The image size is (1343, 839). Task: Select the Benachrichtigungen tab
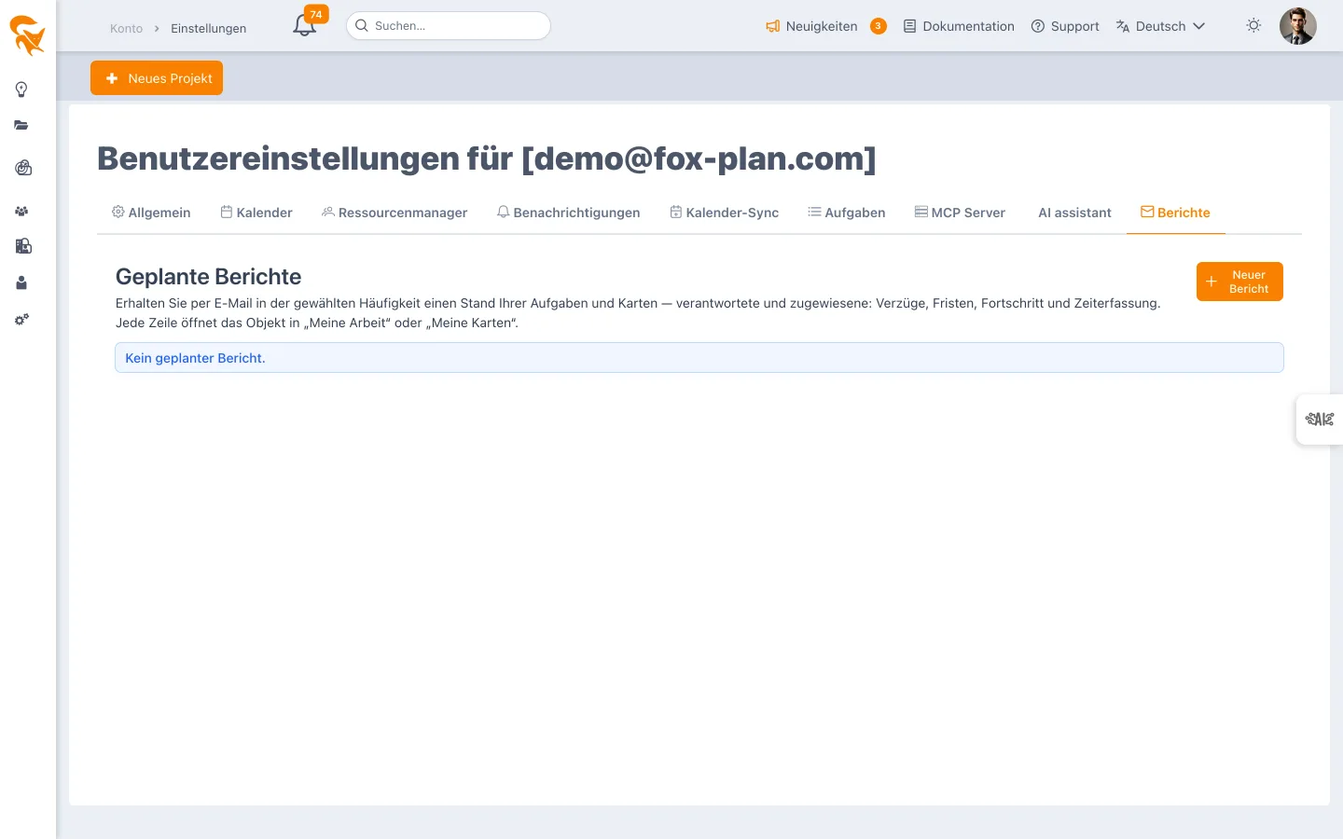[568, 213]
